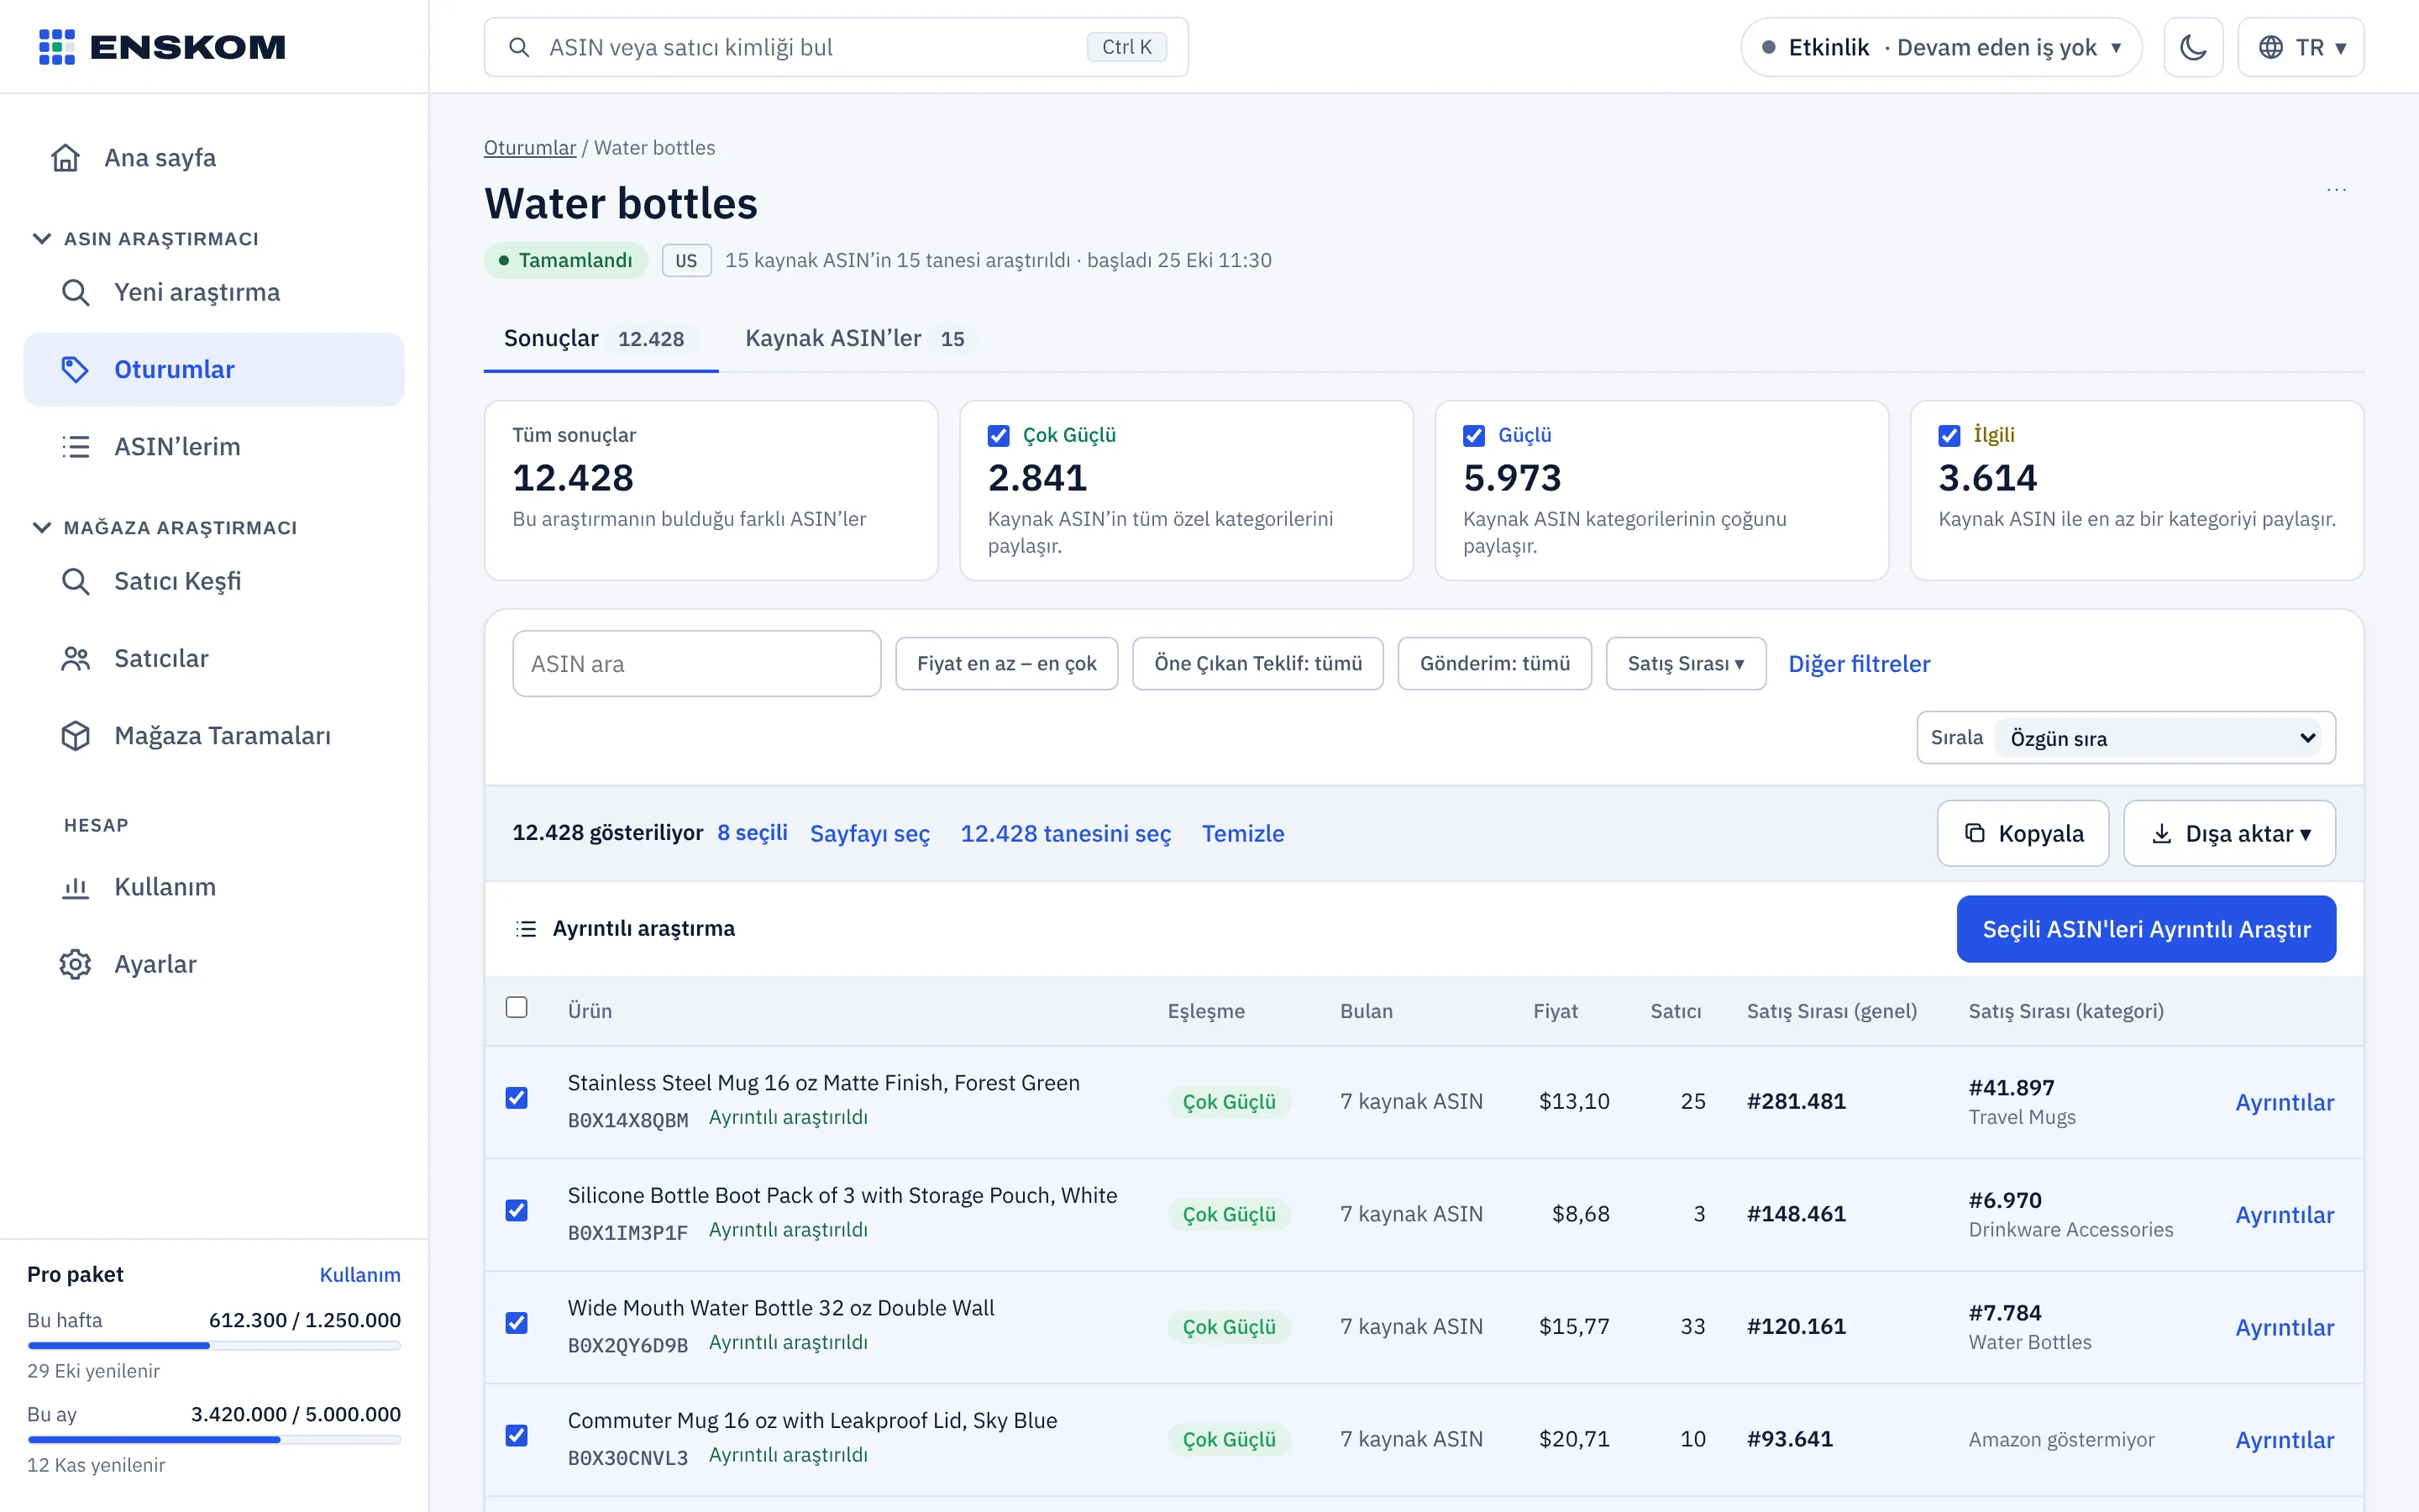Click the search magnifier in top bar
The image size is (2419, 1512).
point(519,47)
